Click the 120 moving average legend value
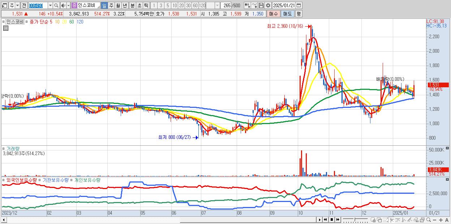This screenshot has height=224, width=451. (80, 22)
